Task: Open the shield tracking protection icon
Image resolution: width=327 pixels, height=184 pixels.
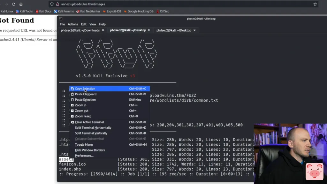Action: tap(52, 4)
